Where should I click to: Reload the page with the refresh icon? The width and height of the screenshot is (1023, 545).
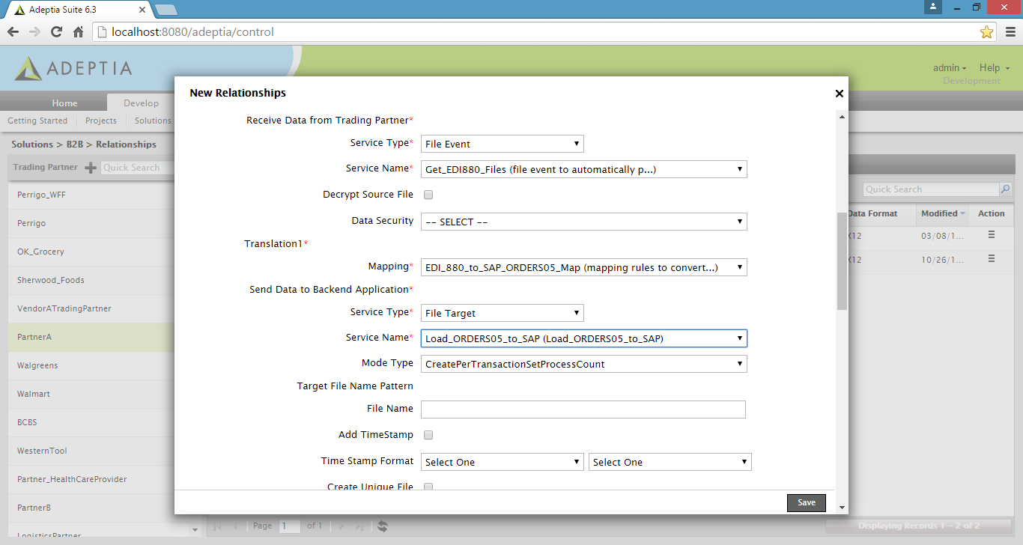(x=56, y=32)
